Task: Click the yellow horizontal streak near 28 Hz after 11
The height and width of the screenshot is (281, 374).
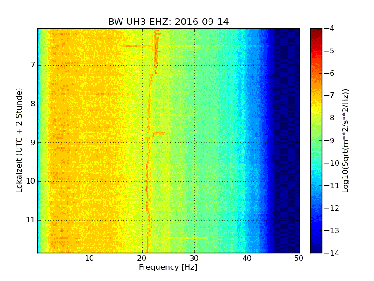Action: (x=186, y=238)
